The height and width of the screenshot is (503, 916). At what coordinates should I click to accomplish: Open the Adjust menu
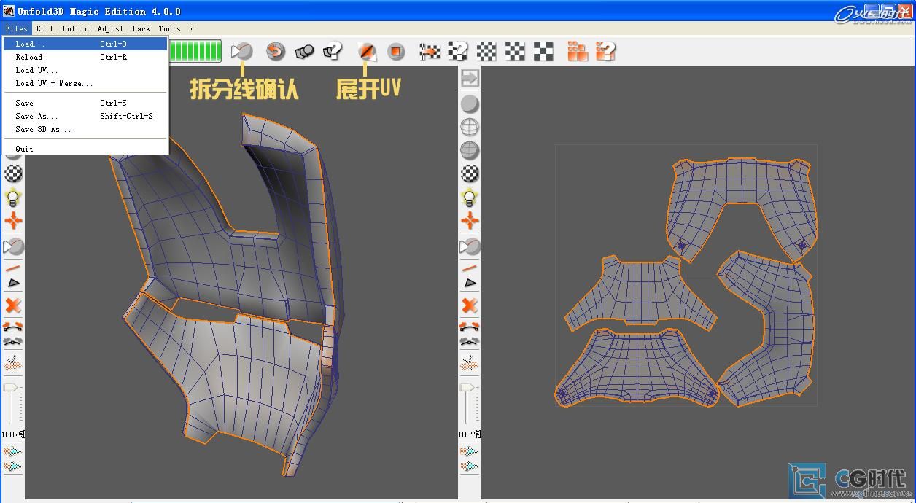click(111, 28)
